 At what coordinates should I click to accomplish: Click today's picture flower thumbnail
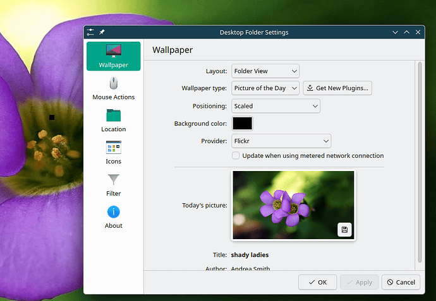point(293,205)
